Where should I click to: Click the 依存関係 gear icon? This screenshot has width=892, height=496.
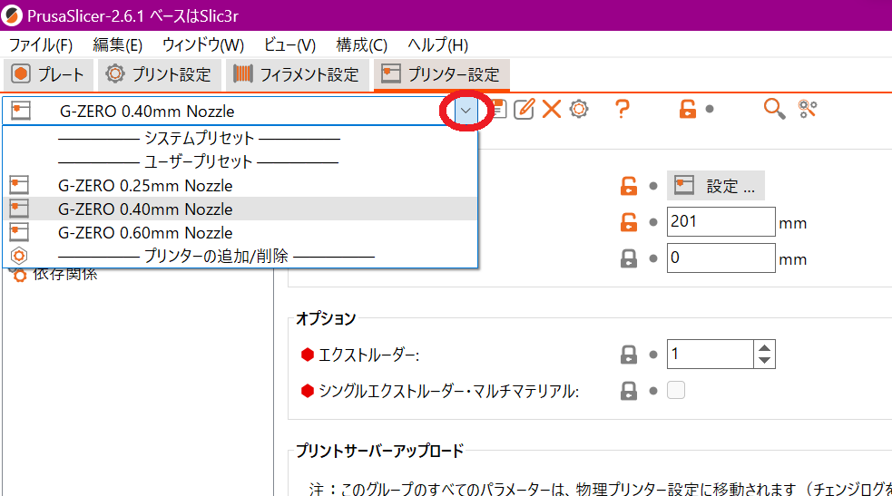click(x=19, y=275)
